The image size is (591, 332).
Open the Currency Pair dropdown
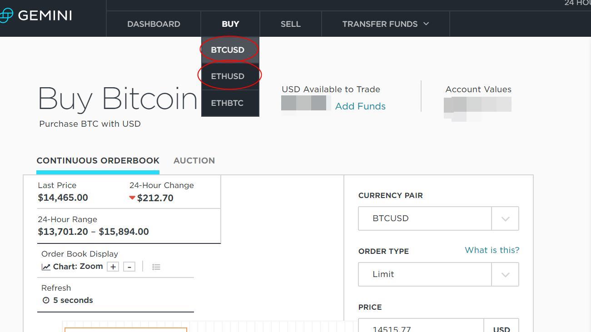point(505,218)
